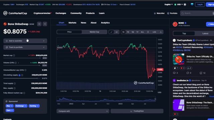Toggle the LOG scale on the chart

coord(154,32)
